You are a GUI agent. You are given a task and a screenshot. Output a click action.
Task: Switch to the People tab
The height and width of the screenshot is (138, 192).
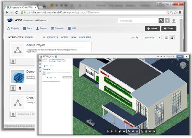coord(41,28)
